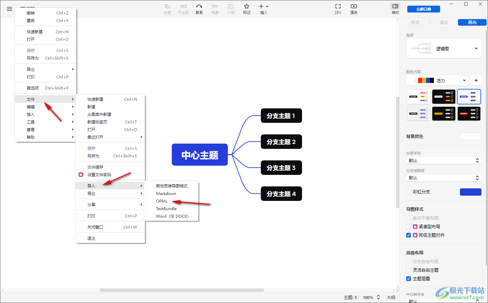Switch to the 样式 style tab

[x=415, y=22]
